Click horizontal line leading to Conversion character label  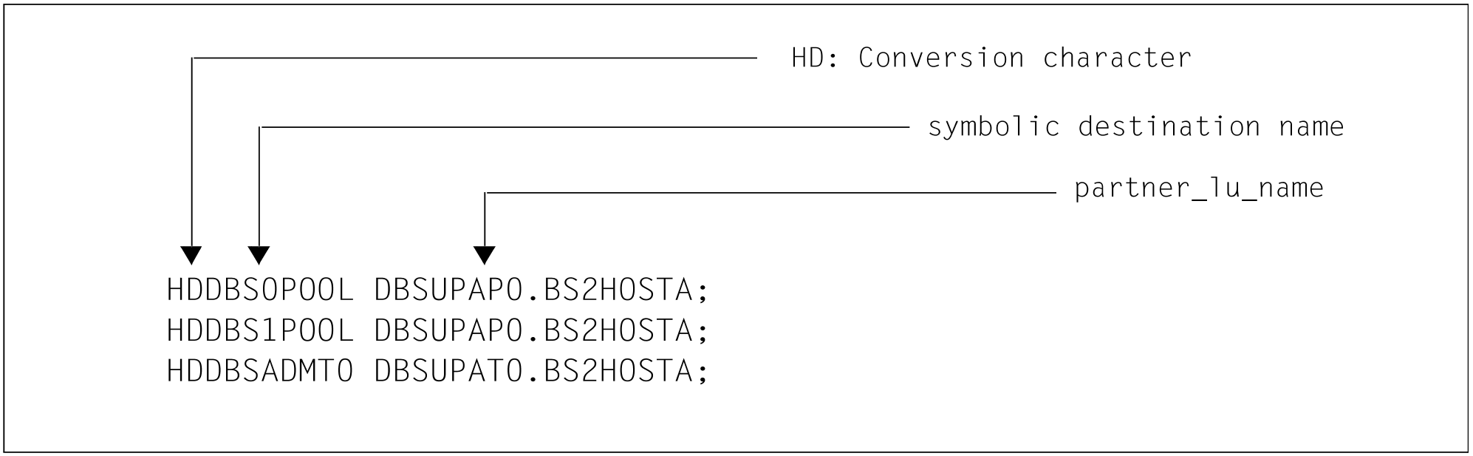coord(473,58)
